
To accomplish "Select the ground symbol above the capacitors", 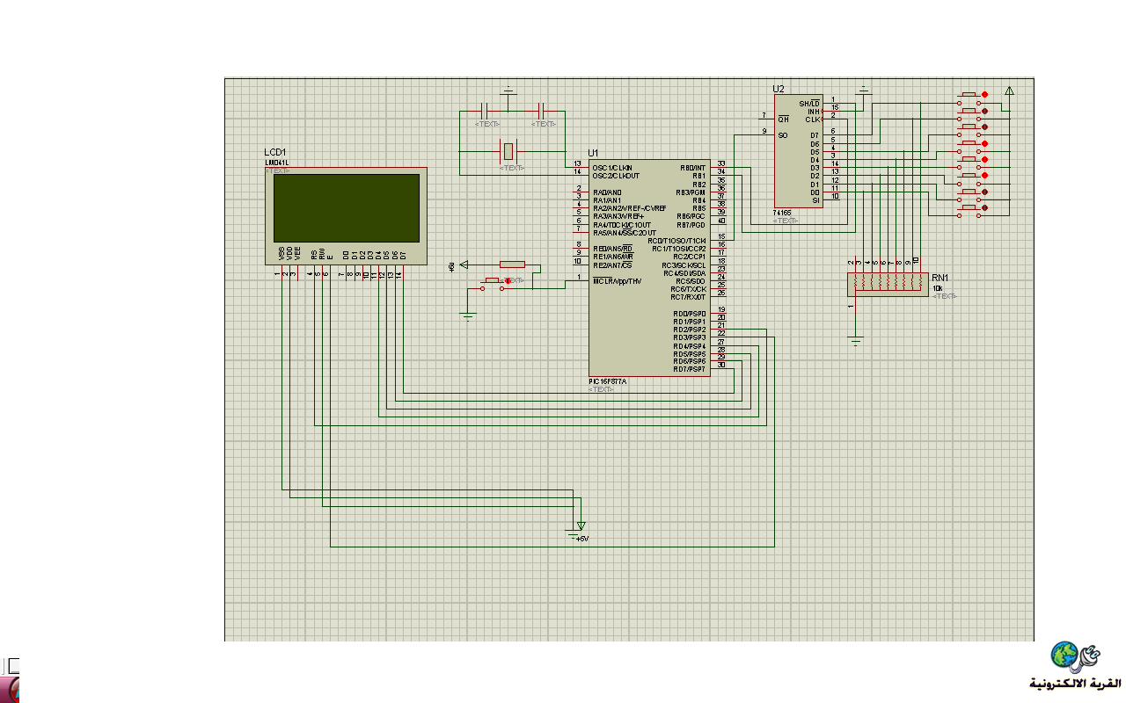I will (x=508, y=91).
